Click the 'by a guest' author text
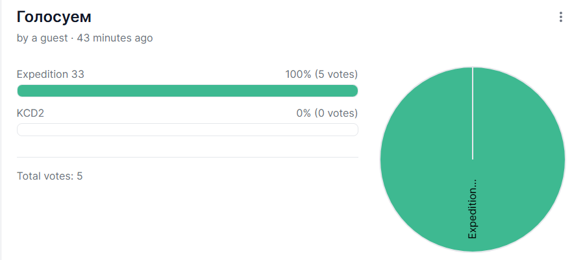This screenshot has width=572, height=260. click(x=42, y=38)
